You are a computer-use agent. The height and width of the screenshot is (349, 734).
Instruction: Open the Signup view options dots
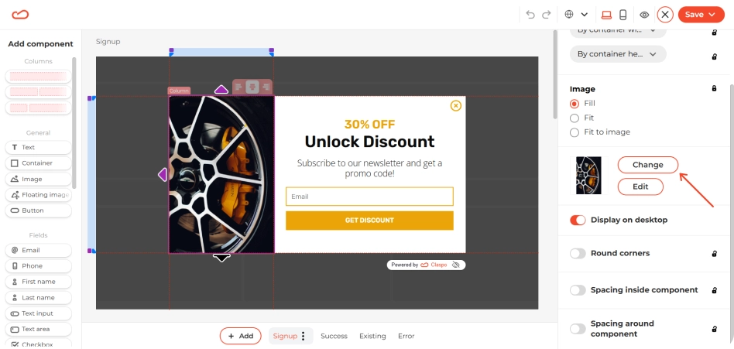coord(303,336)
